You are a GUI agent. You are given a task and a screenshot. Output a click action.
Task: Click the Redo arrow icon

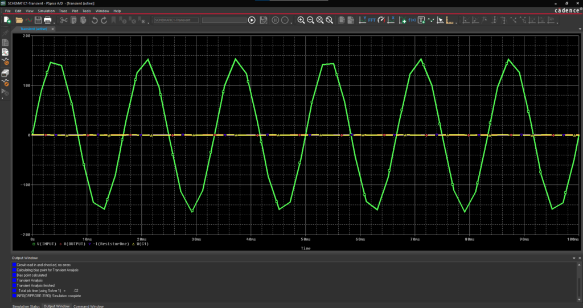[104, 20]
